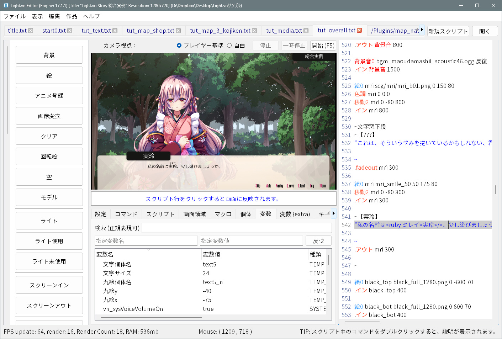Click the 反映 button

coord(318,241)
